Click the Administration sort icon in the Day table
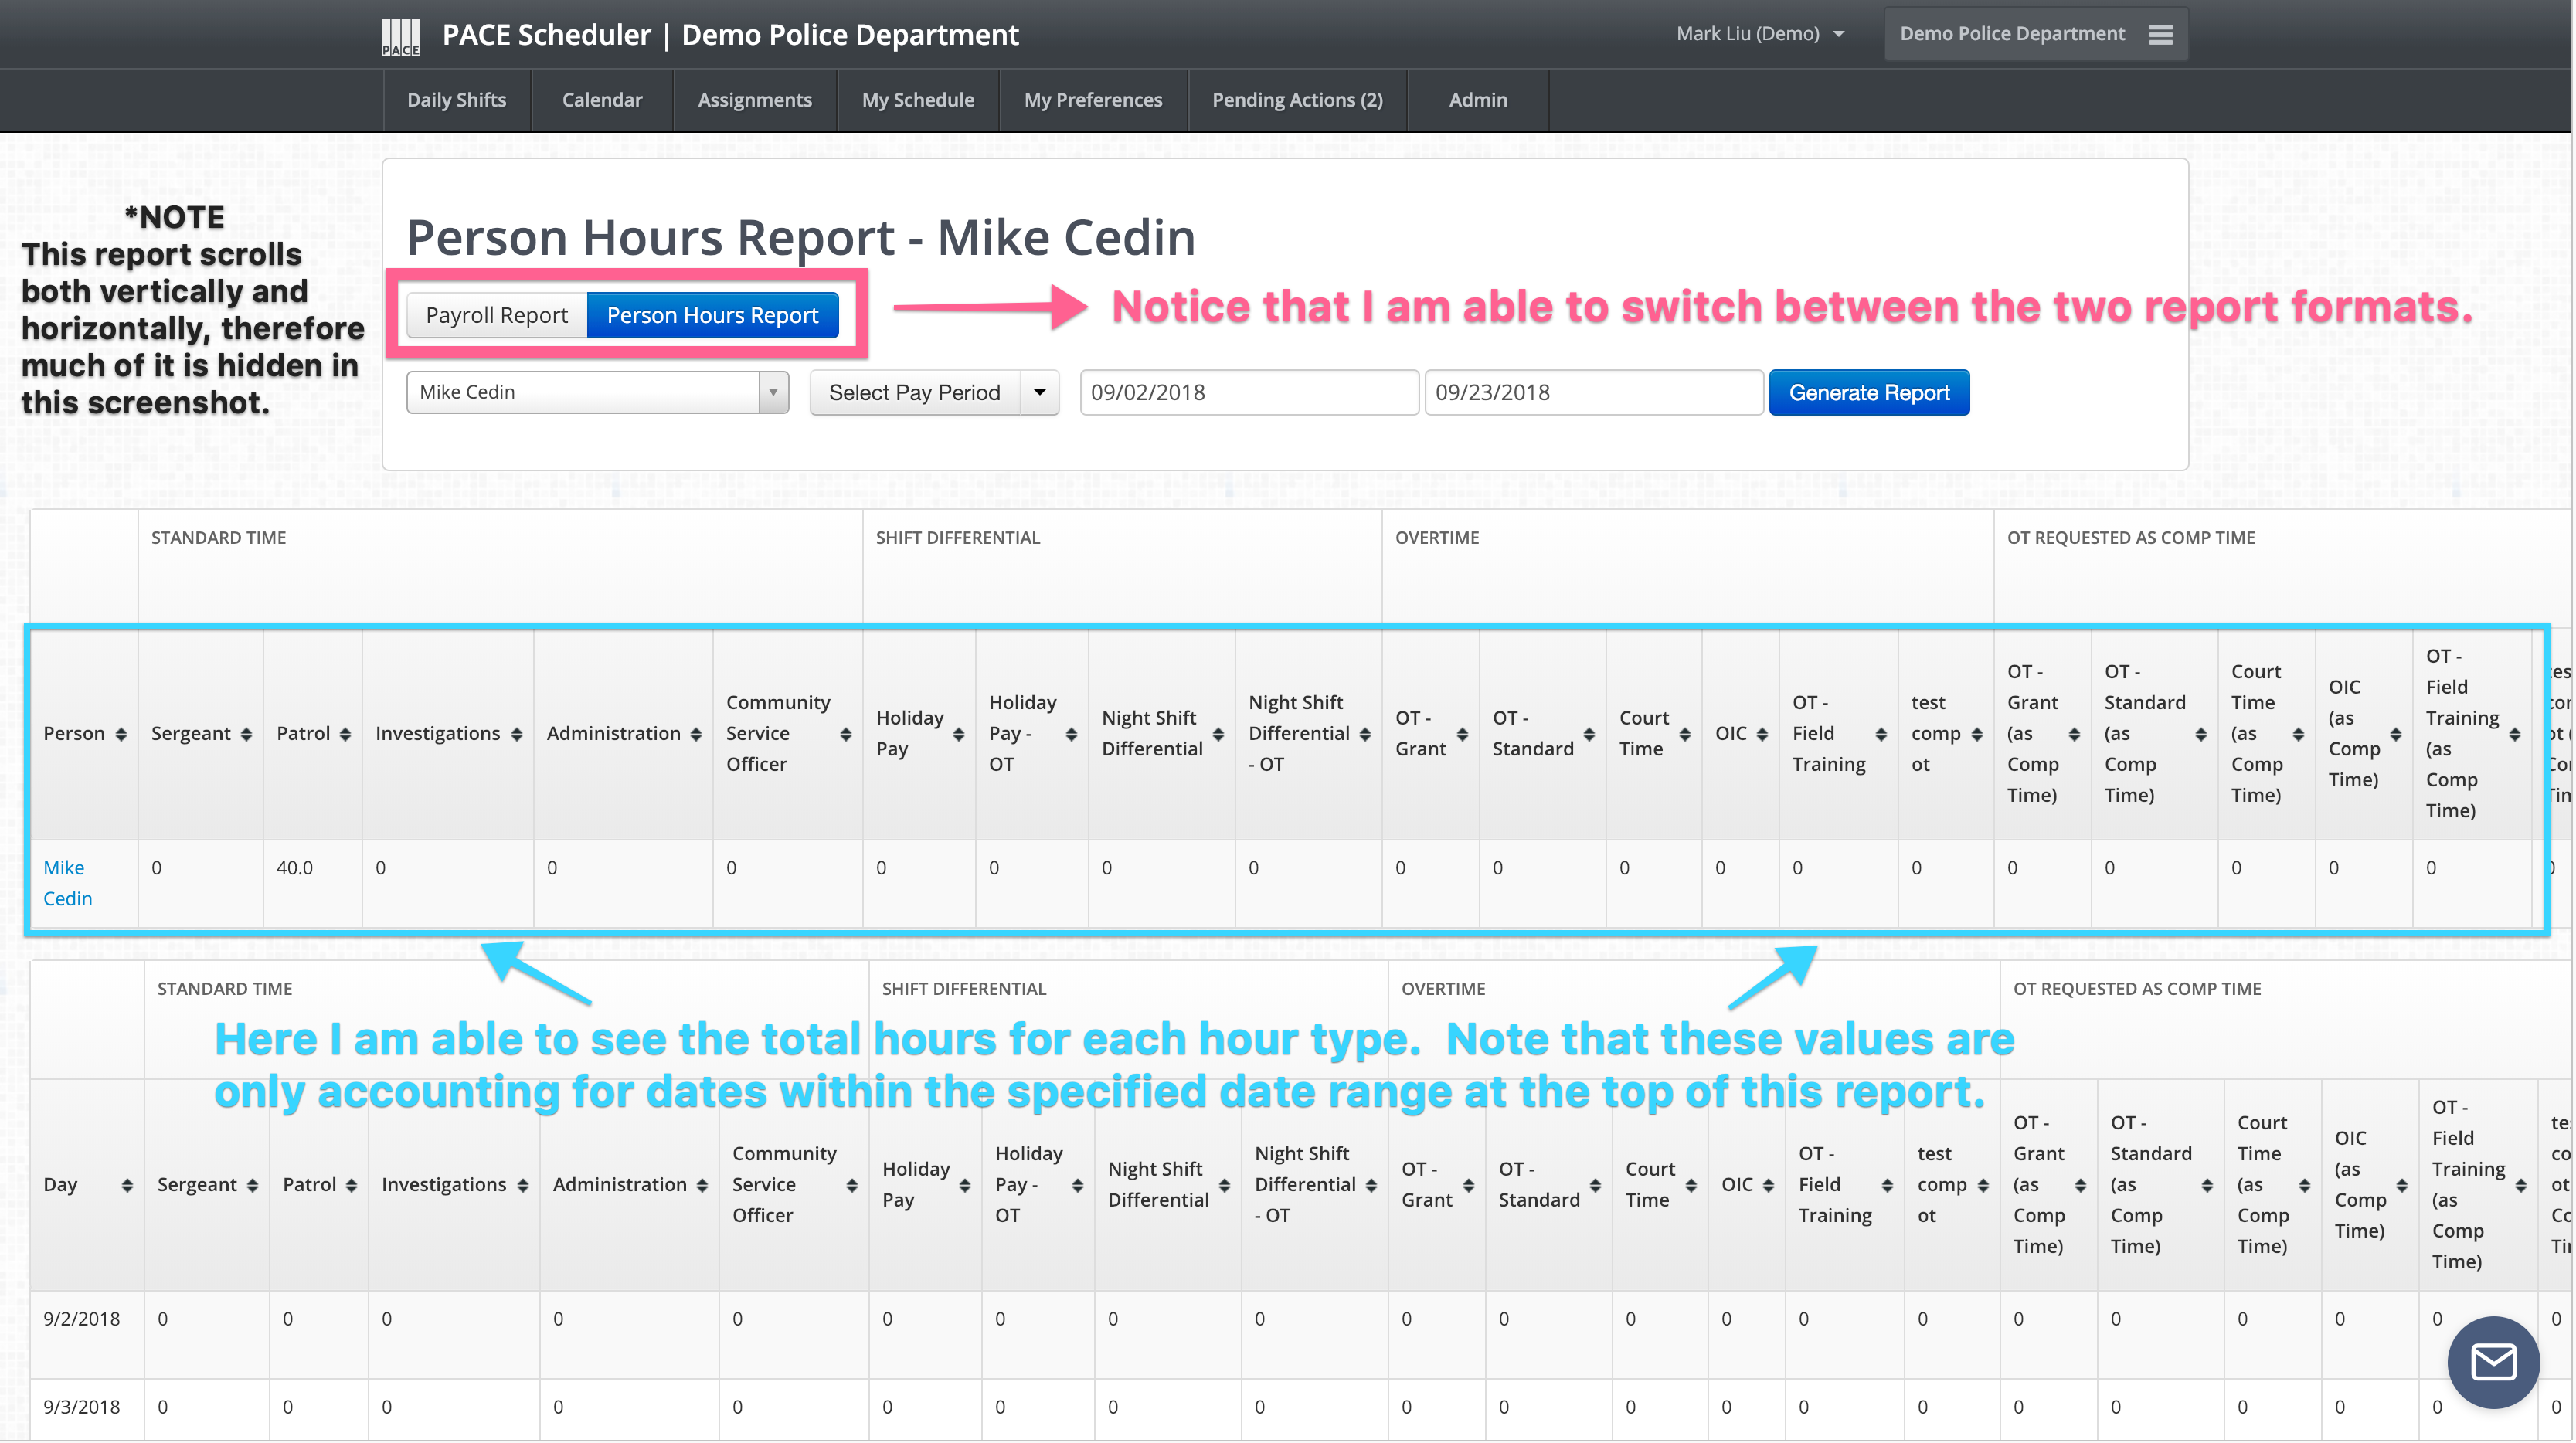Screen dimensions: 2576x1443 [x=702, y=1185]
